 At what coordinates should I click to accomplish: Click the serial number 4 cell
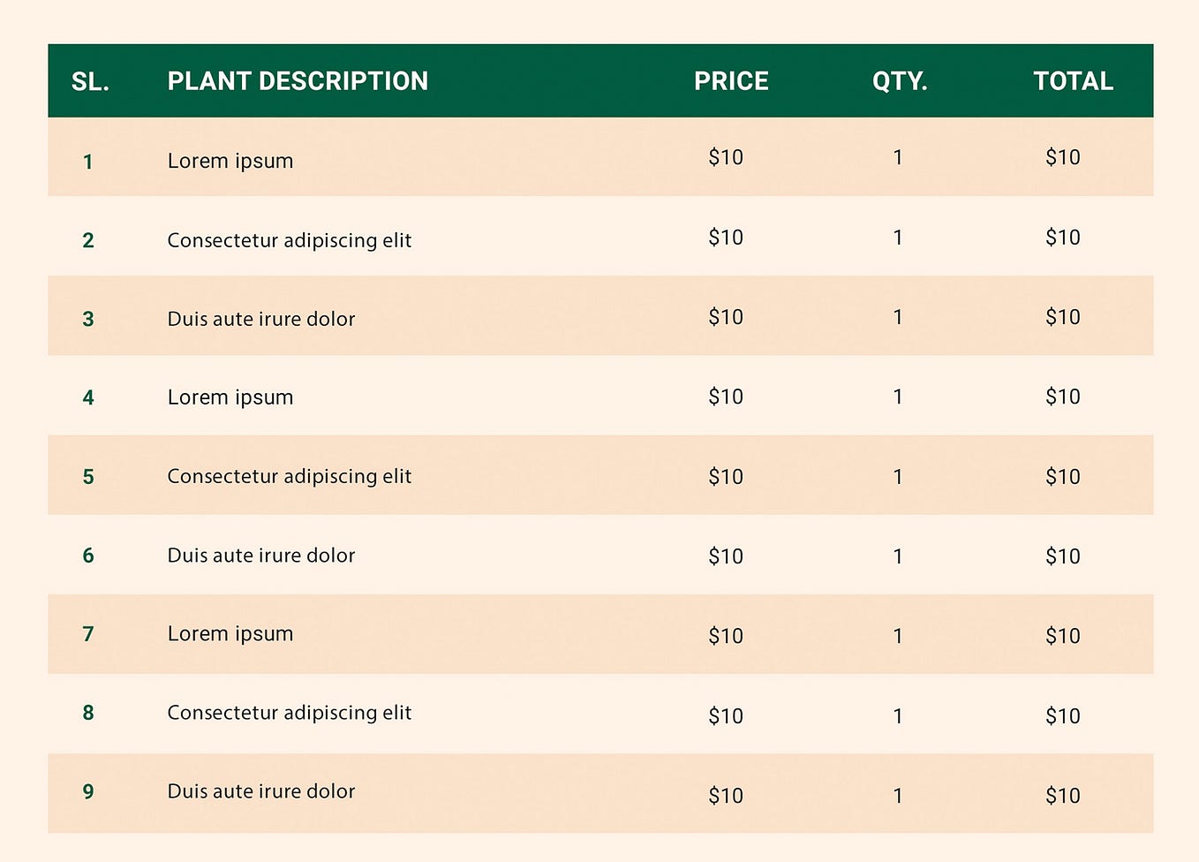[88, 397]
